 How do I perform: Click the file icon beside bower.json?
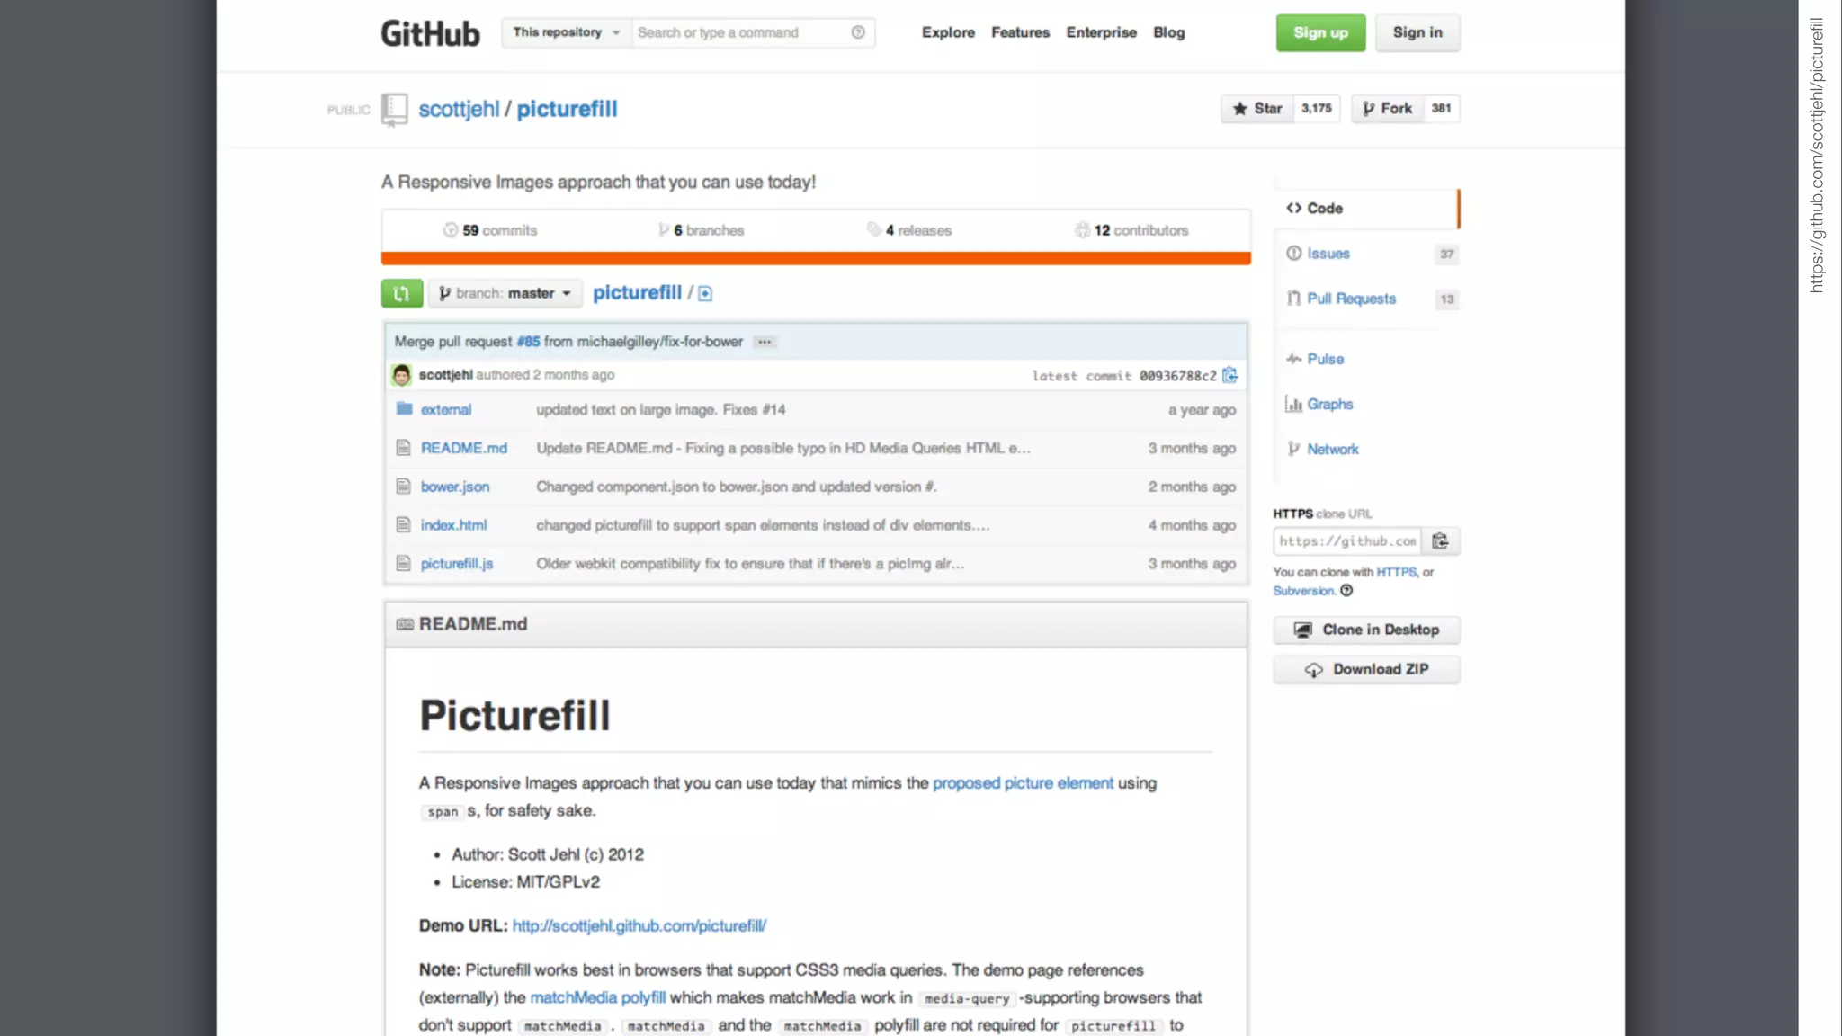[403, 487]
